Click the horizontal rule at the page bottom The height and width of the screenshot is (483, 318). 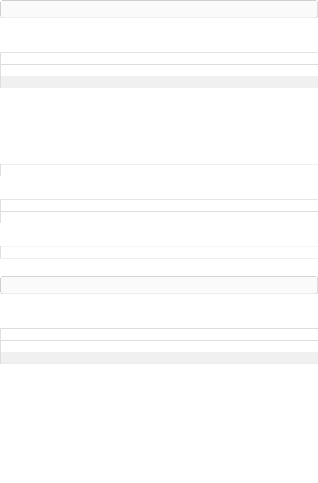159,483
